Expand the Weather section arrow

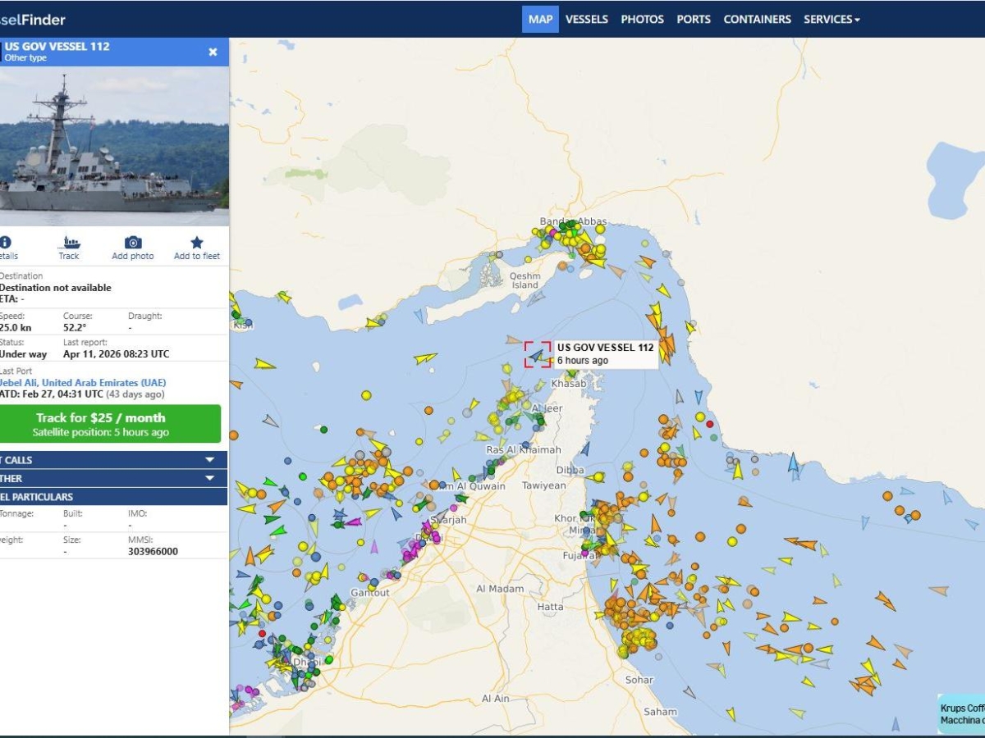(210, 478)
